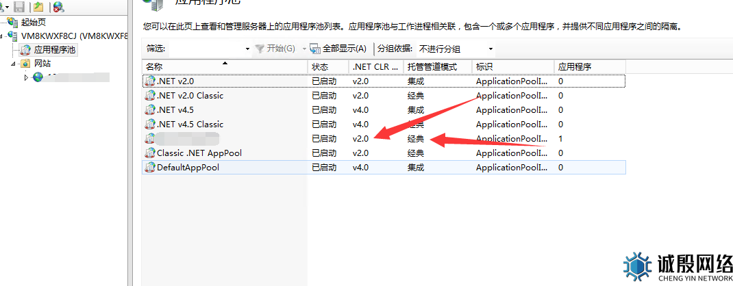Sort by the 应用程序 column header
Image resolution: width=733 pixels, height=286 pixels.
coord(590,67)
